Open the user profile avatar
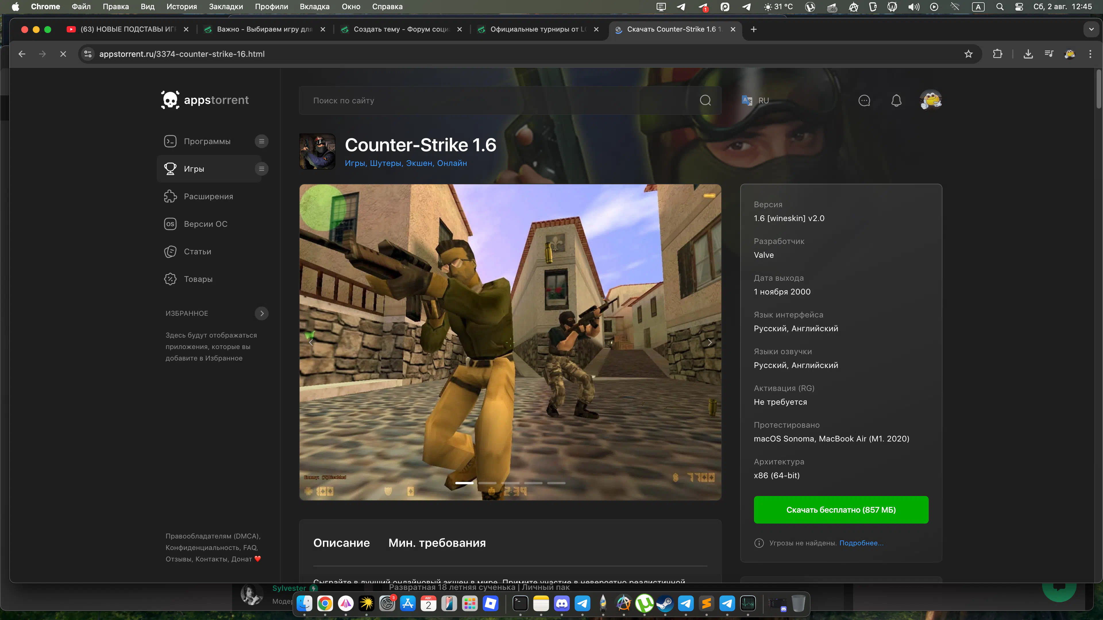The width and height of the screenshot is (1103, 620). click(x=930, y=100)
